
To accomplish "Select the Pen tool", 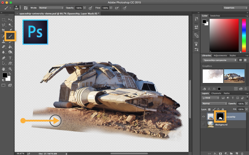I will (4, 58).
